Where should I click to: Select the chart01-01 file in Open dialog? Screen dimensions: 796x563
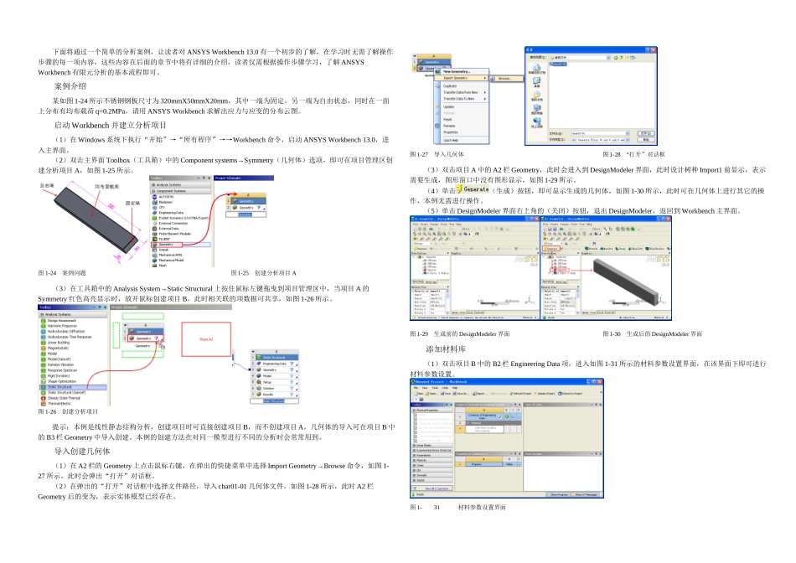(x=558, y=65)
